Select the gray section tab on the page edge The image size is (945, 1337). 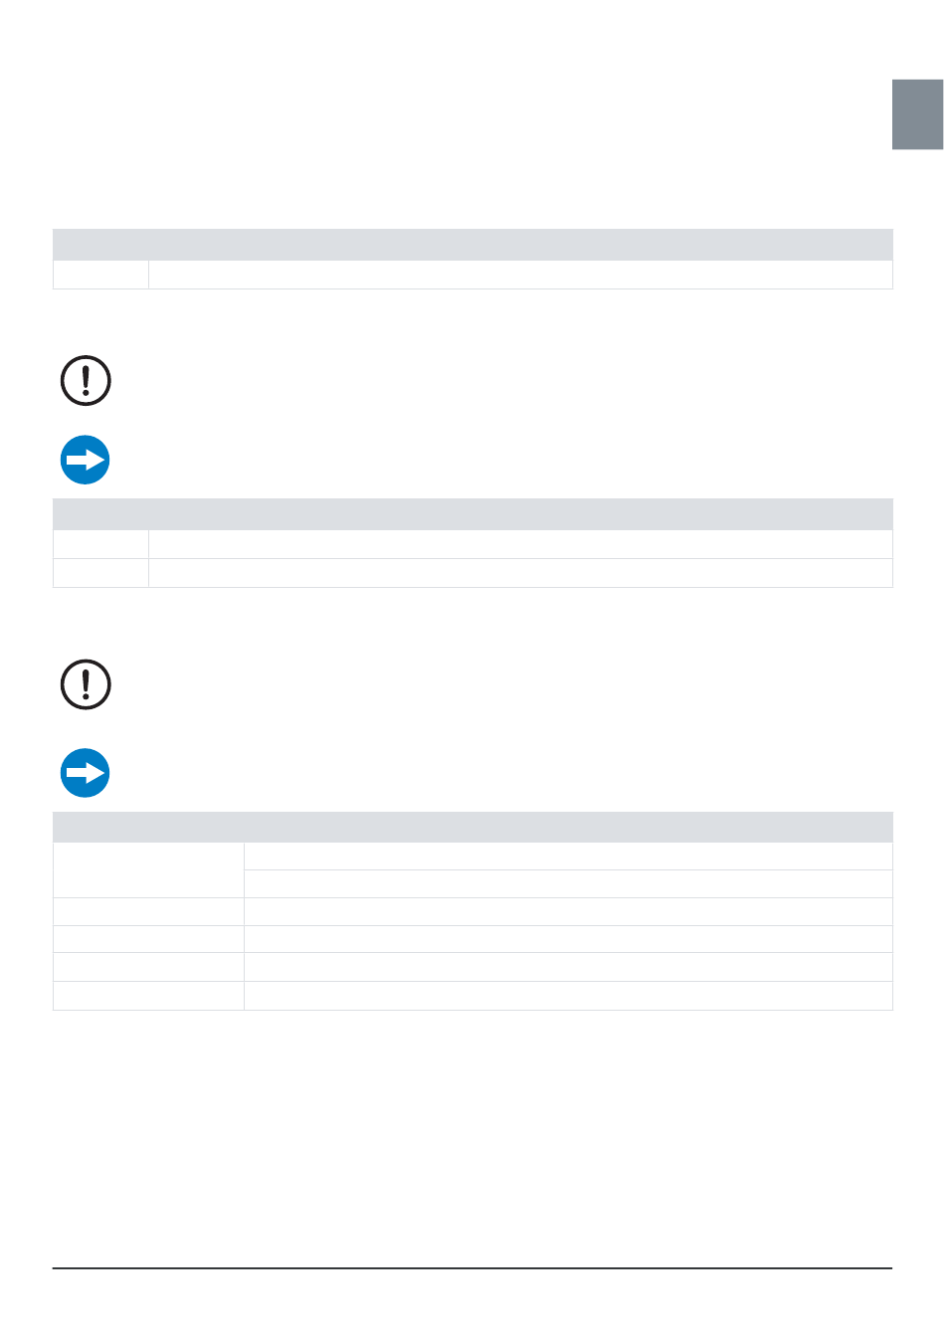(917, 114)
